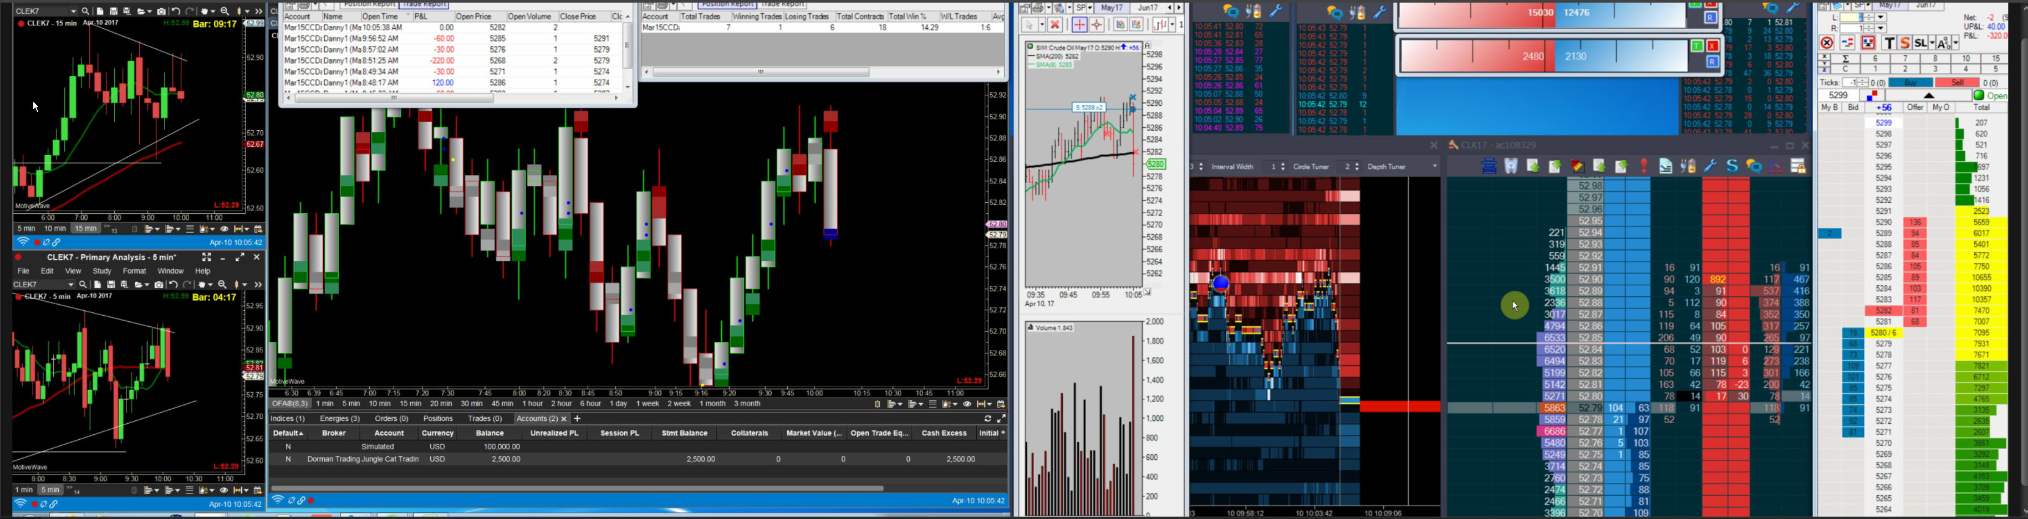
Task: Open CLEK7 symbol dropdown in 5 min chart
Action: coord(71,285)
